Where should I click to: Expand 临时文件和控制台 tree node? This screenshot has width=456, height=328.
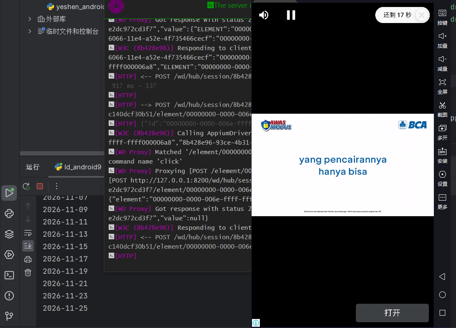coord(30,31)
